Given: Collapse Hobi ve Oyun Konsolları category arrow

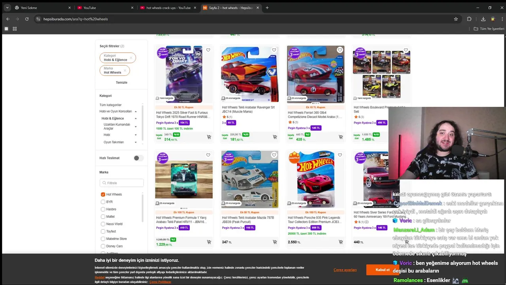Looking at the screenshot, I should coord(136,112).
